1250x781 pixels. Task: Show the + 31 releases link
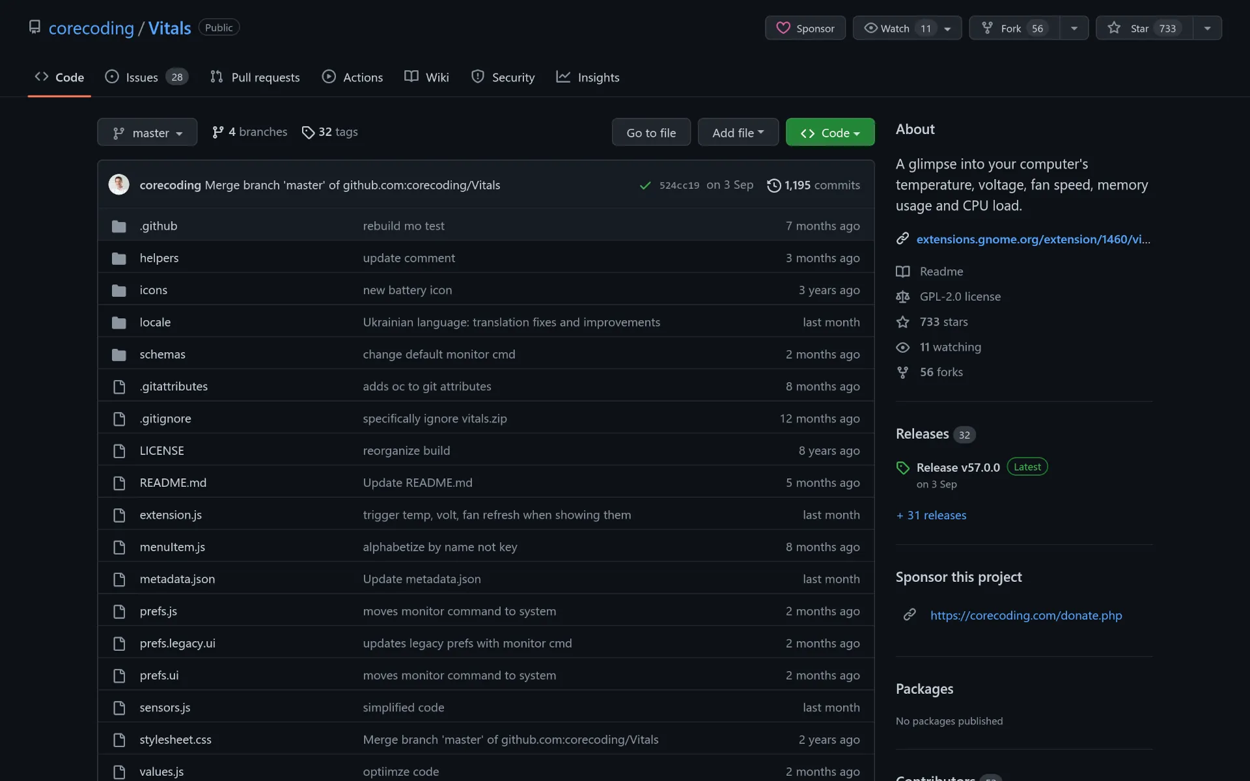(x=931, y=515)
